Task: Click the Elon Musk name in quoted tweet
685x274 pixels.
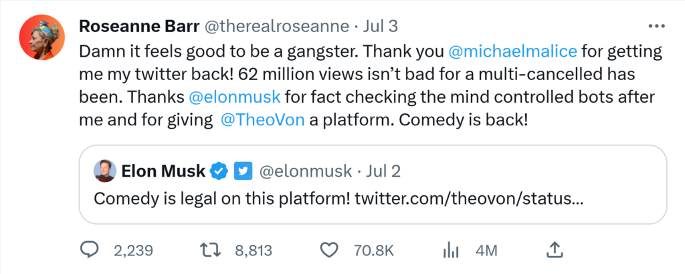Action: [x=163, y=171]
